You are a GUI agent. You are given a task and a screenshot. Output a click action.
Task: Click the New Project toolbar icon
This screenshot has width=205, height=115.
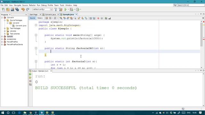pyautogui.click(x=8, y=9)
